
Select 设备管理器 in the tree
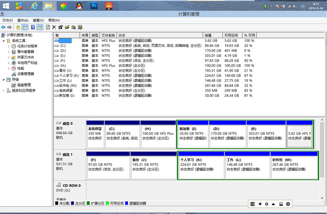pyautogui.click(x=25, y=74)
